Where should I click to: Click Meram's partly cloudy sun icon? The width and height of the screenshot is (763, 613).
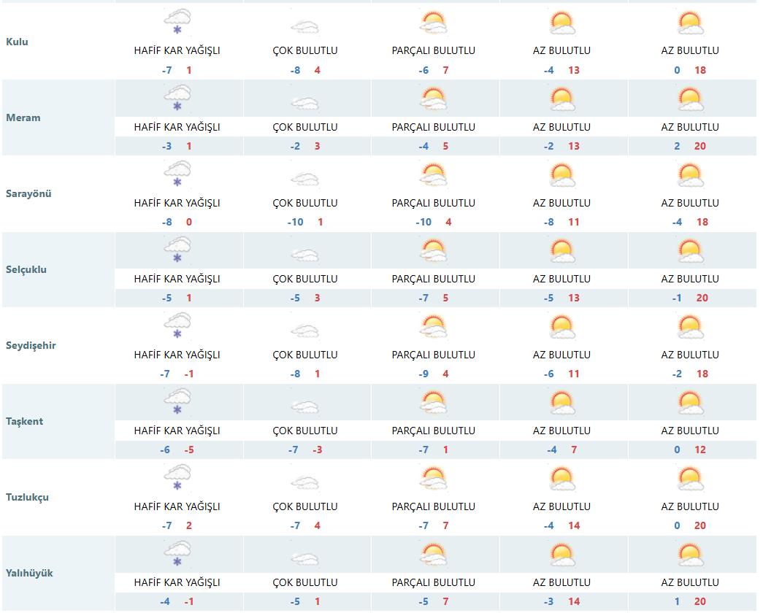[x=434, y=99]
